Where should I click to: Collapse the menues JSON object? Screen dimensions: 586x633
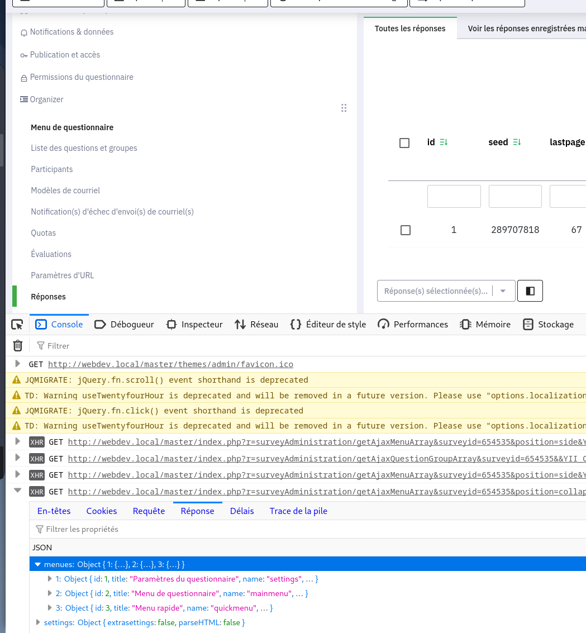pyautogui.click(x=38, y=564)
